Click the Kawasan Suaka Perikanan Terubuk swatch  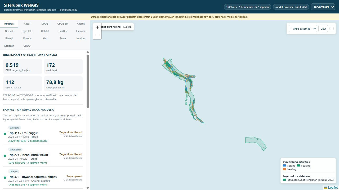click(284, 180)
